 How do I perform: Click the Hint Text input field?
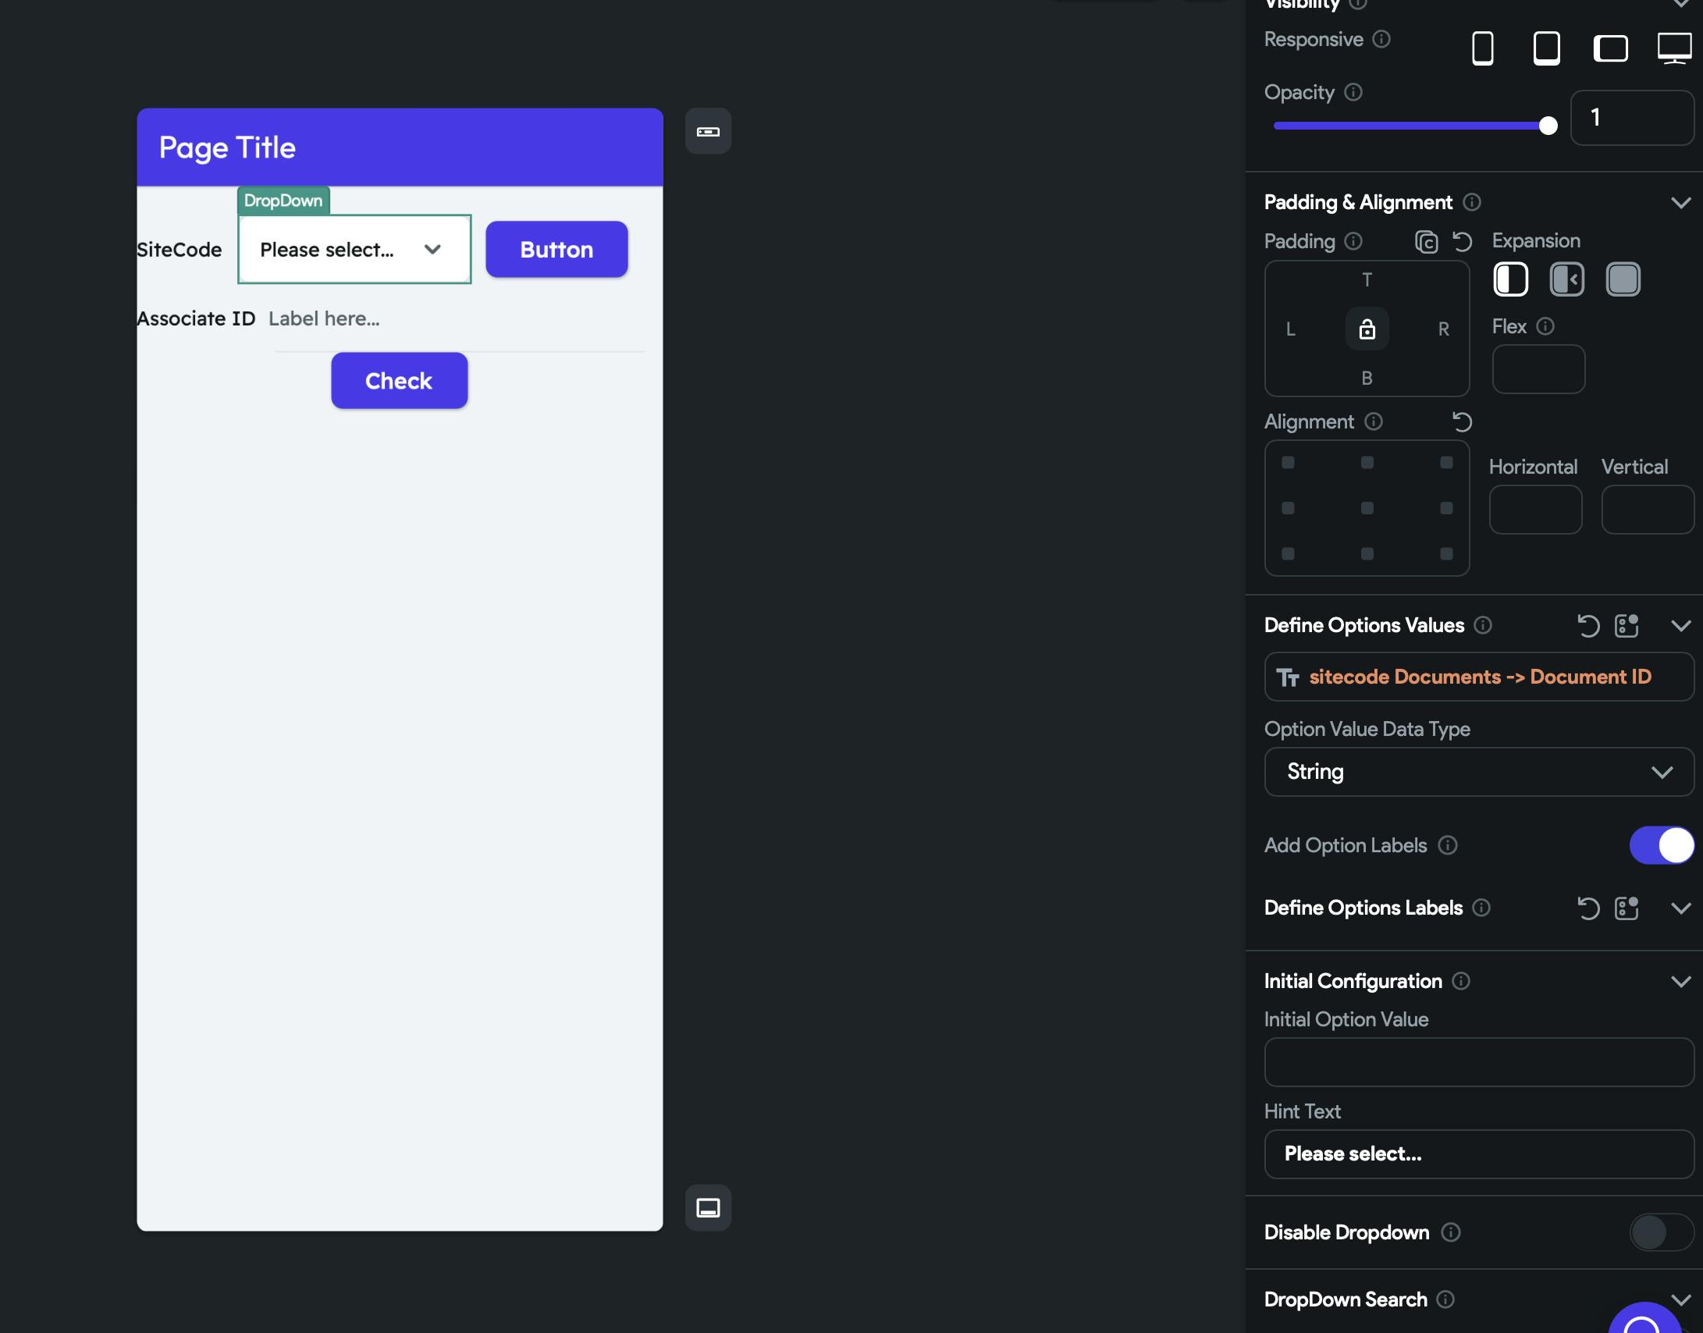point(1478,1154)
